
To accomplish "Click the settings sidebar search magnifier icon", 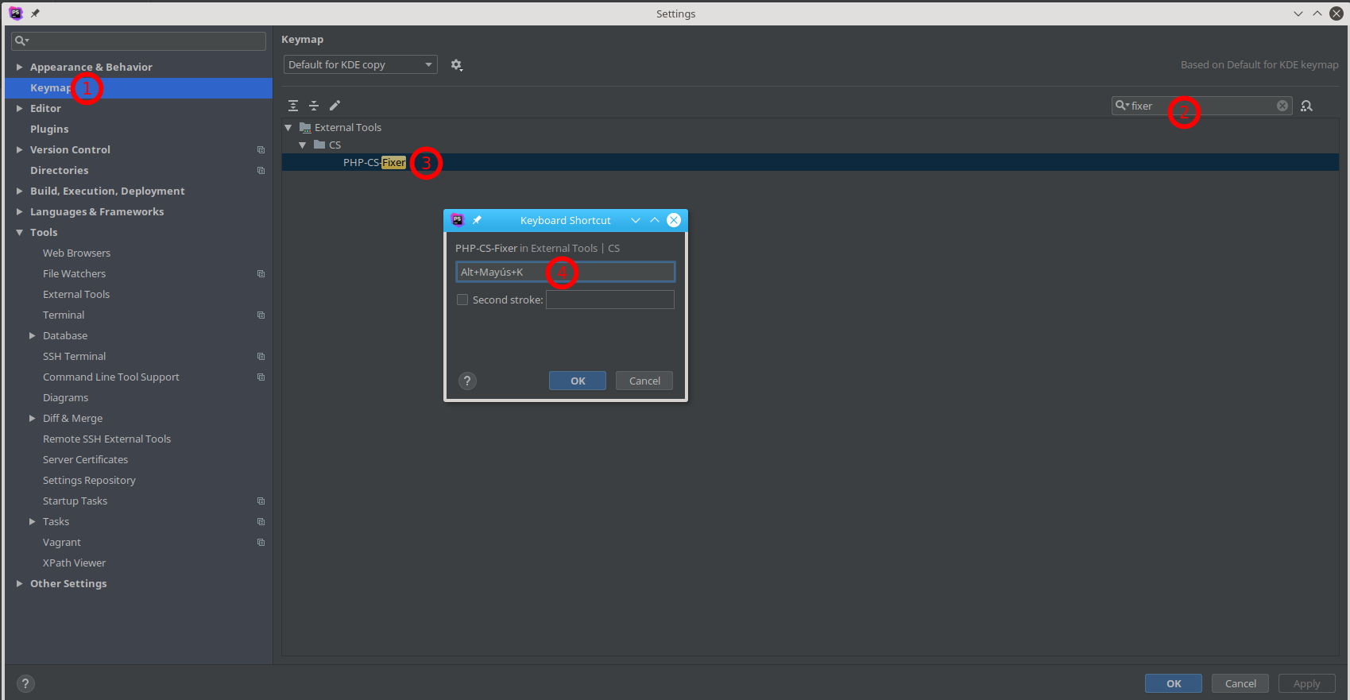I will pos(21,41).
